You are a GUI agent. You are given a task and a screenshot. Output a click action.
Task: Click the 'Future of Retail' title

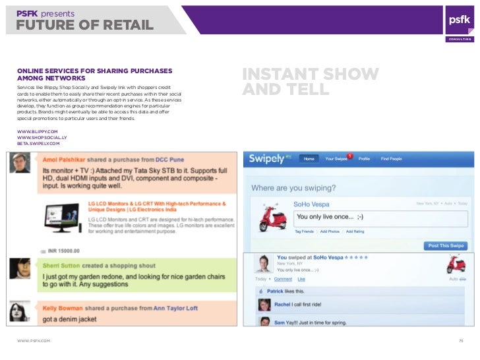[85, 25]
